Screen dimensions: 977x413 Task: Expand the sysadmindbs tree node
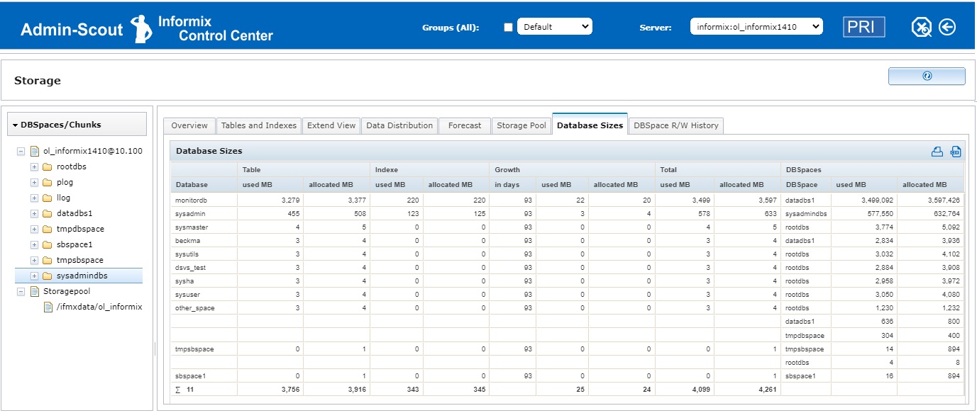[34, 276]
